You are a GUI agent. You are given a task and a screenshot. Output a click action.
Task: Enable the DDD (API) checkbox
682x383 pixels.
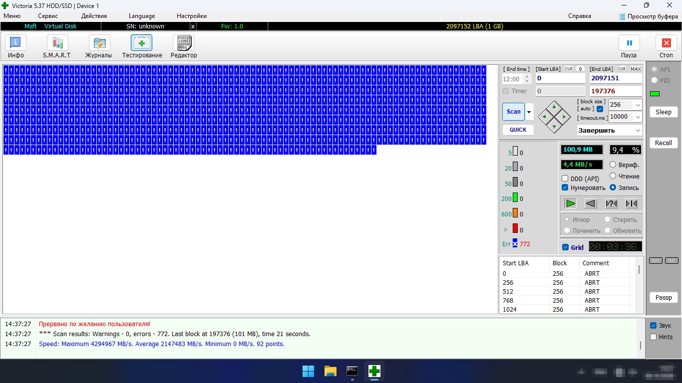coord(565,179)
